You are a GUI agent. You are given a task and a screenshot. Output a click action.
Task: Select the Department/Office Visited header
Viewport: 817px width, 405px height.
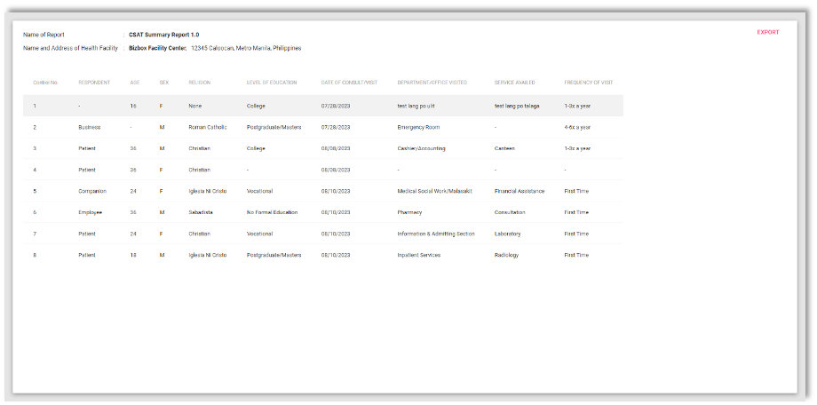[432, 83]
